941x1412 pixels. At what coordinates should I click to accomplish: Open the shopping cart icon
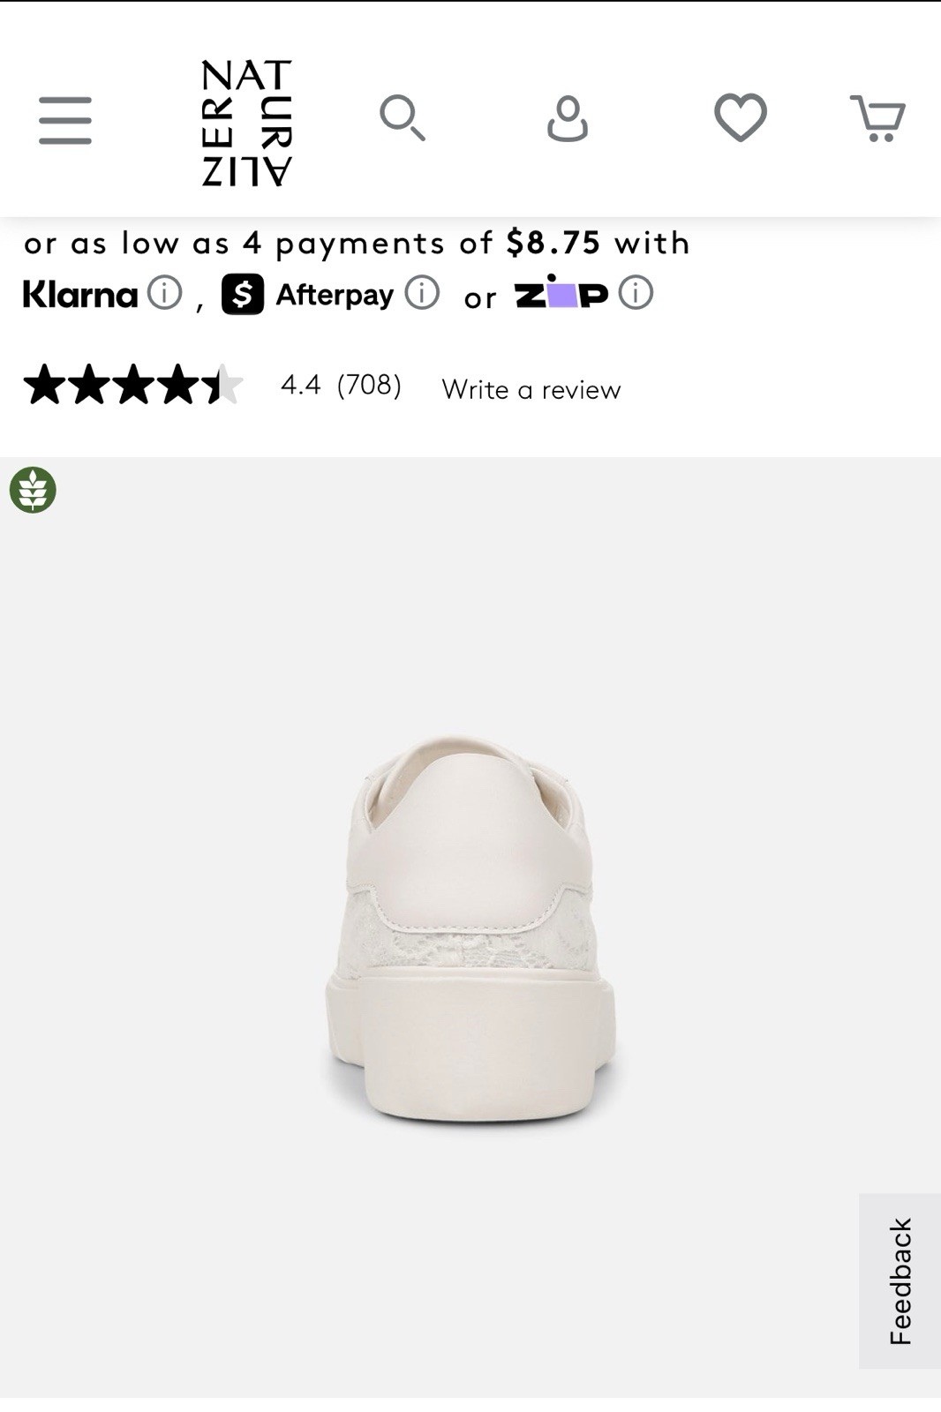pyautogui.click(x=877, y=118)
